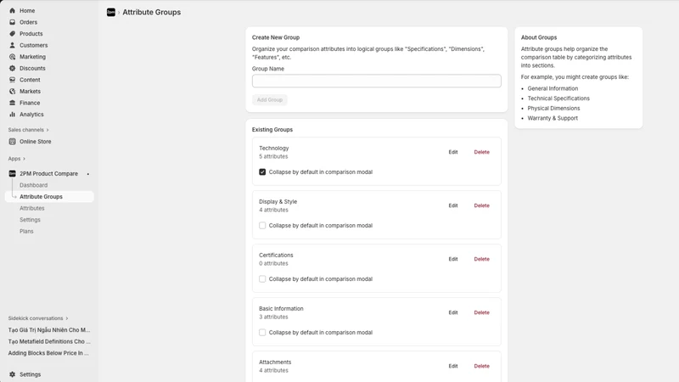Click the Analytics bar chart icon
The image size is (679, 382).
[12, 115]
